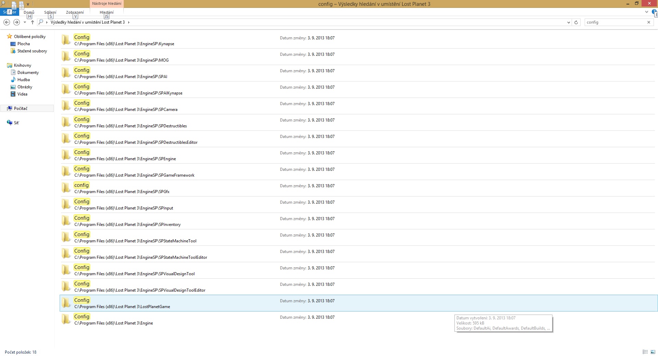Click the Hudba music note icon
This screenshot has width=658, height=356.
click(13, 80)
